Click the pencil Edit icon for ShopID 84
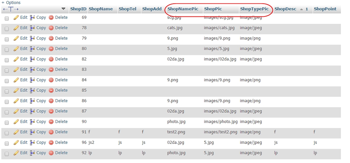 click(16, 80)
